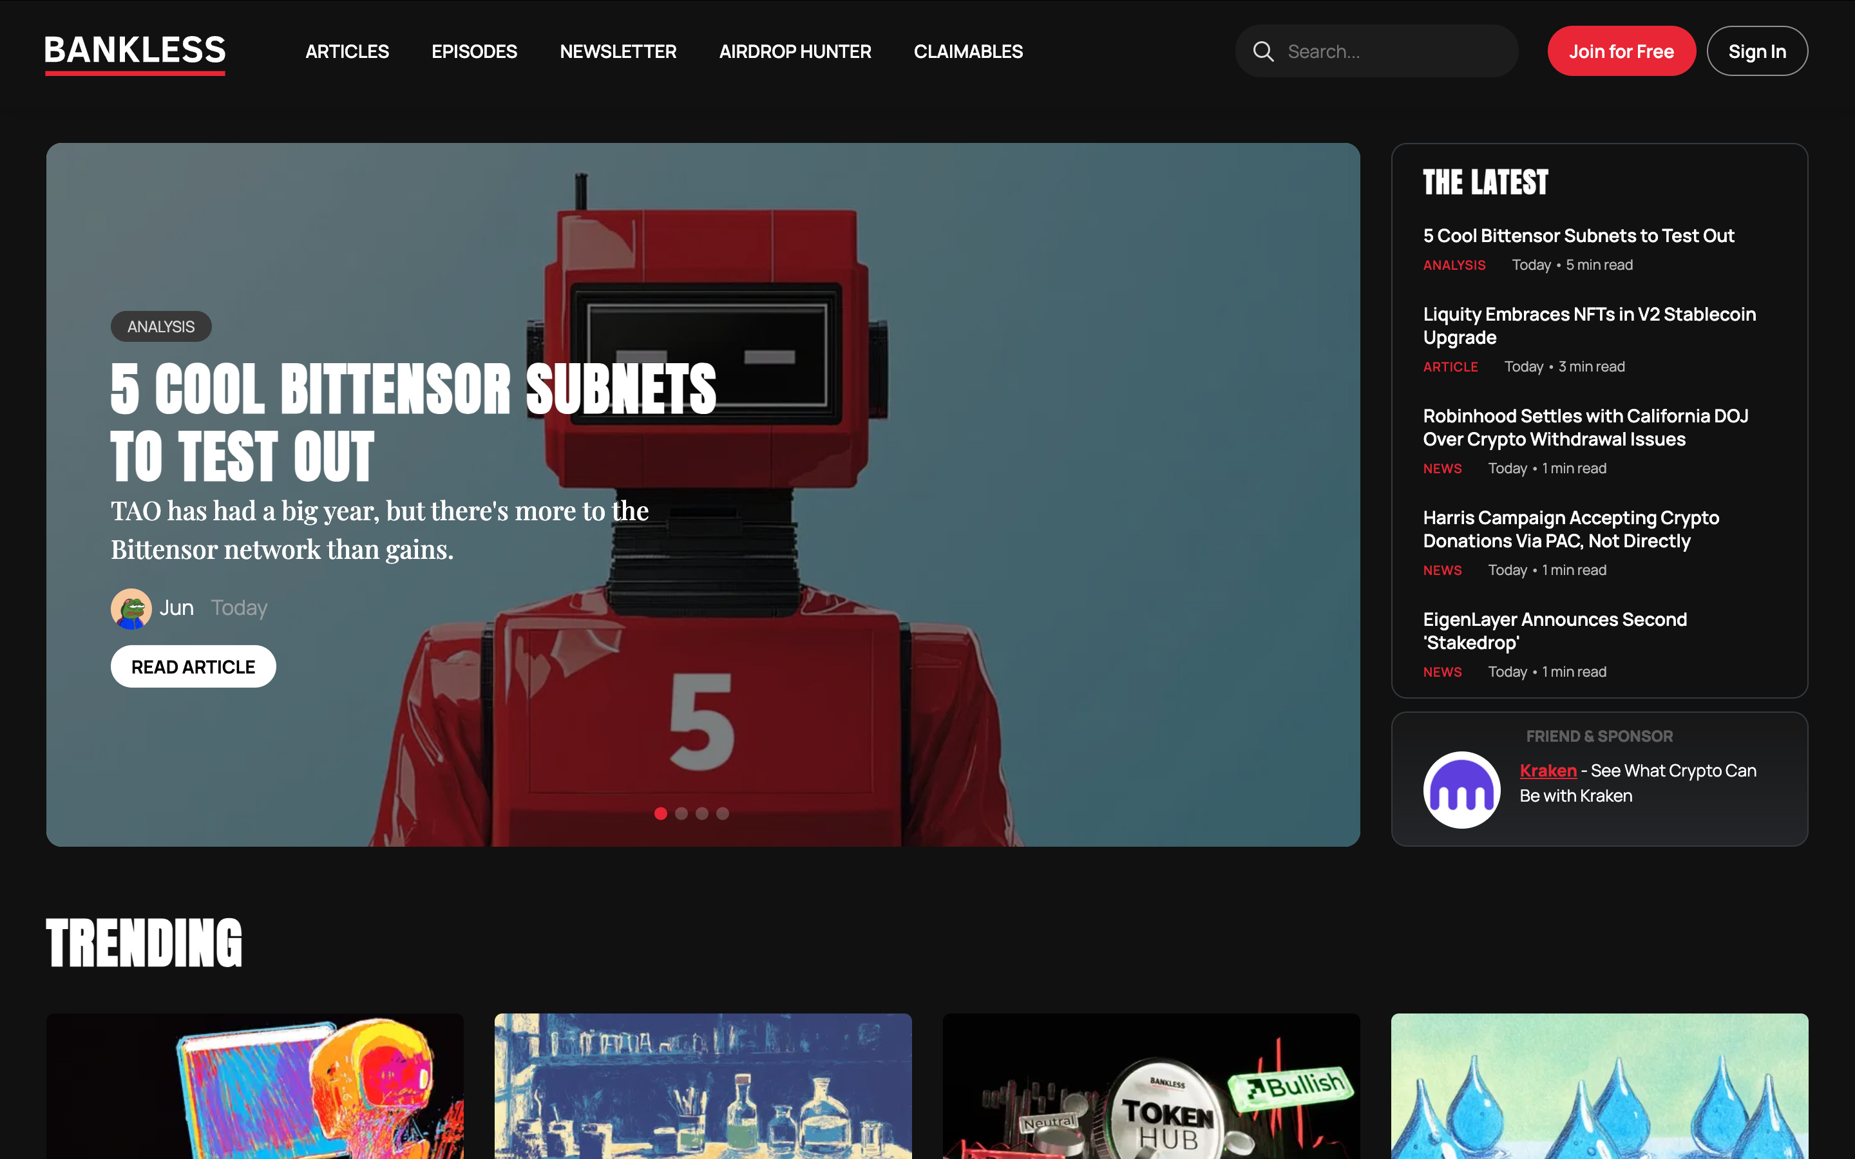Open the Articles menu item
Screen dimensions: 1855x1159
pyautogui.click(x=347, y=52)
